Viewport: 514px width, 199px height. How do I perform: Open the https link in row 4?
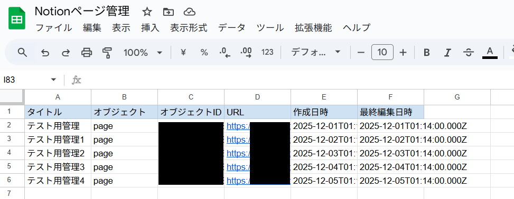238,153
